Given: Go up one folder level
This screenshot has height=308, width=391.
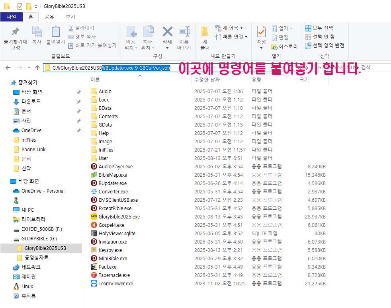Looking at the screenshot, I should (x=37, y=68).
